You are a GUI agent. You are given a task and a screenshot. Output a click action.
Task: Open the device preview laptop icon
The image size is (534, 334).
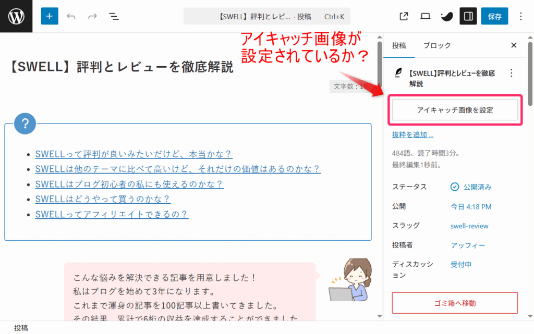[425, 16]
